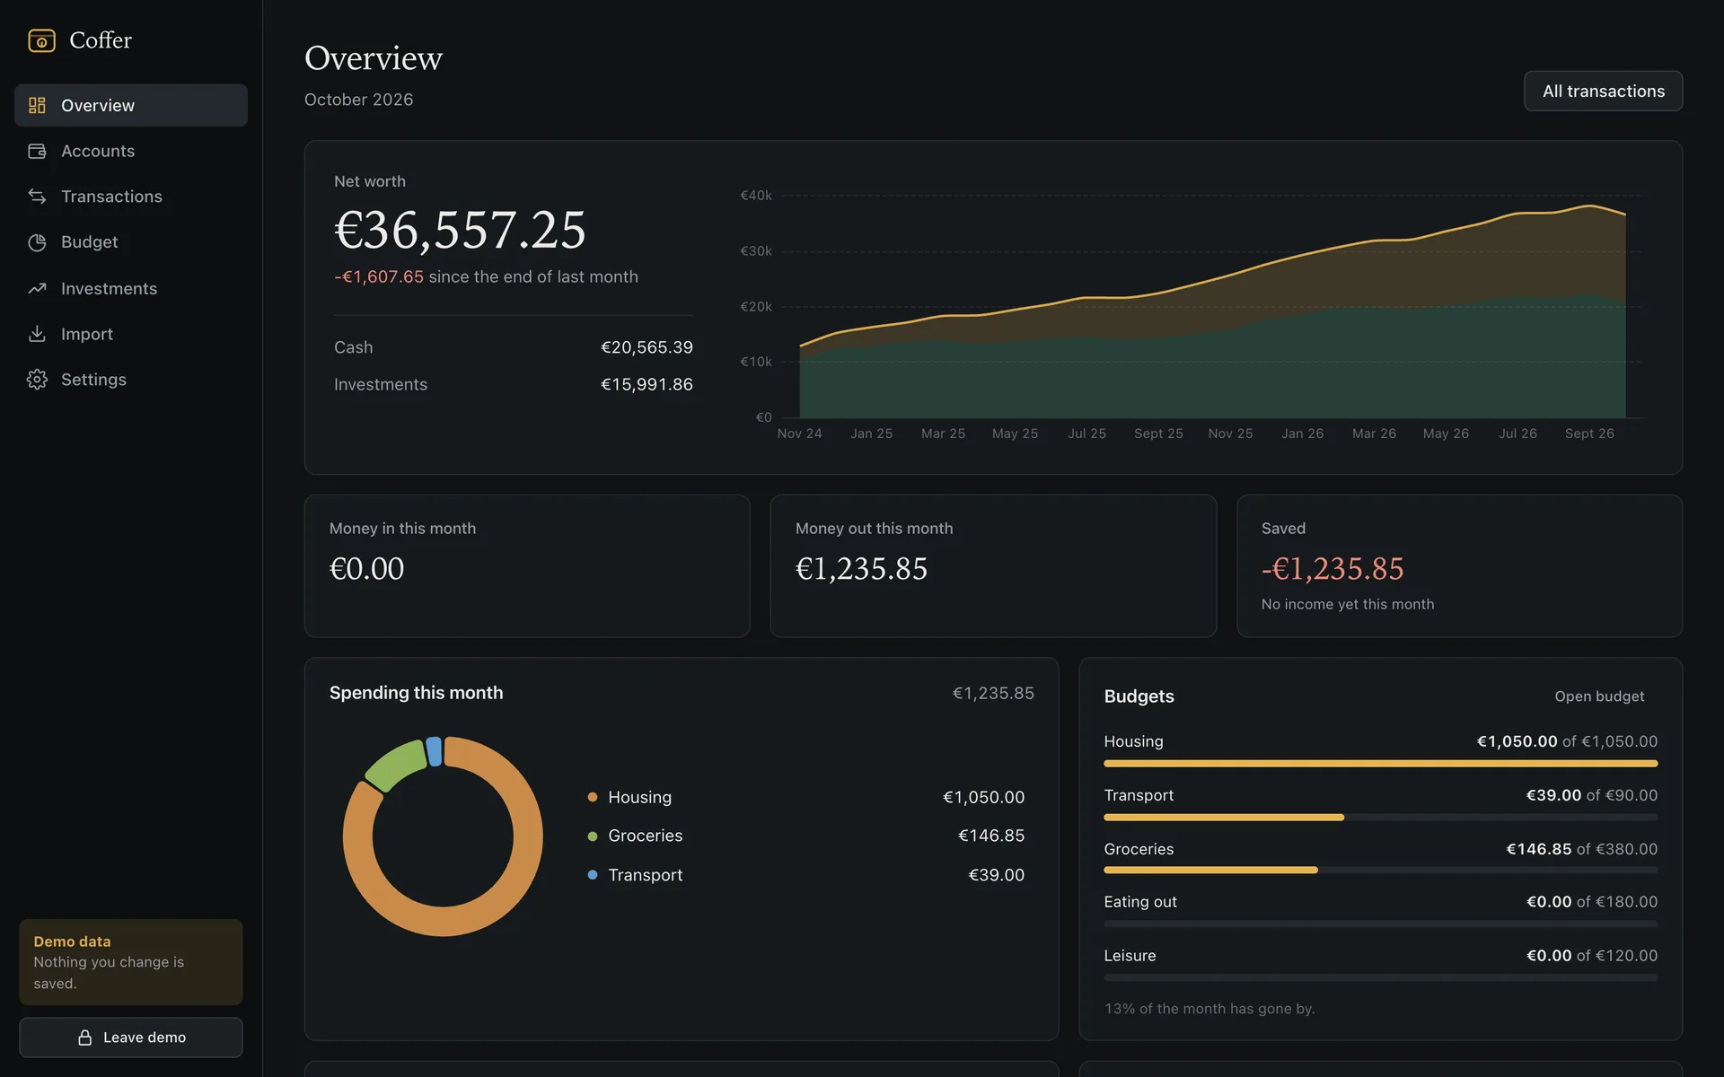Open the Transactions section label
The width and height of the screenshot is (1724, 1077).
point(111,197)
